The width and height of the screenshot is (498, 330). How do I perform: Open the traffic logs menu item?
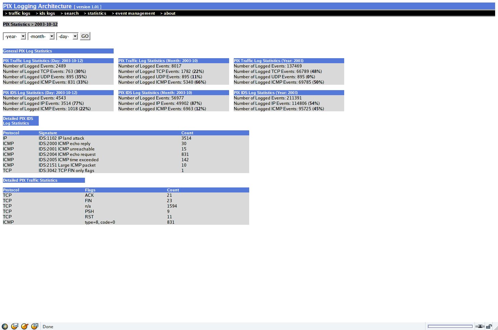18,13
